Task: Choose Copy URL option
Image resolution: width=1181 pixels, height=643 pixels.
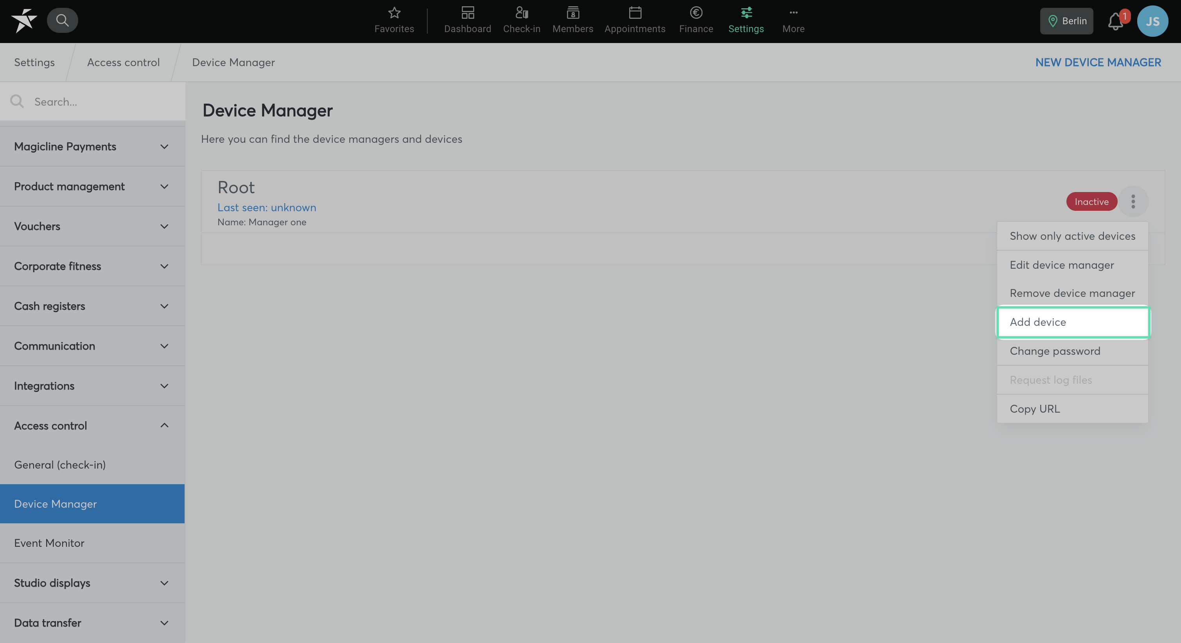Action: click(x=1072, y=409)
